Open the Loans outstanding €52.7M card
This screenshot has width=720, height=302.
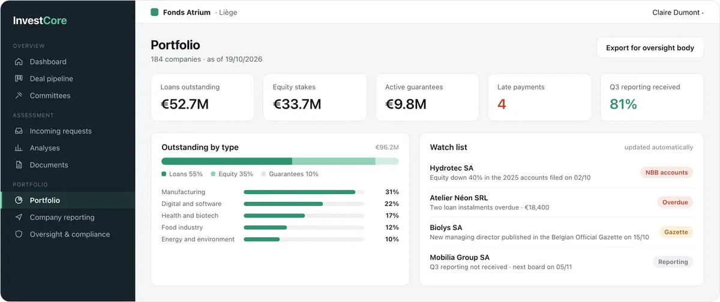tap(203, 97)
